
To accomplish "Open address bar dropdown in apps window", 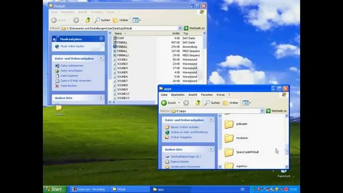I will coord(262,111).
